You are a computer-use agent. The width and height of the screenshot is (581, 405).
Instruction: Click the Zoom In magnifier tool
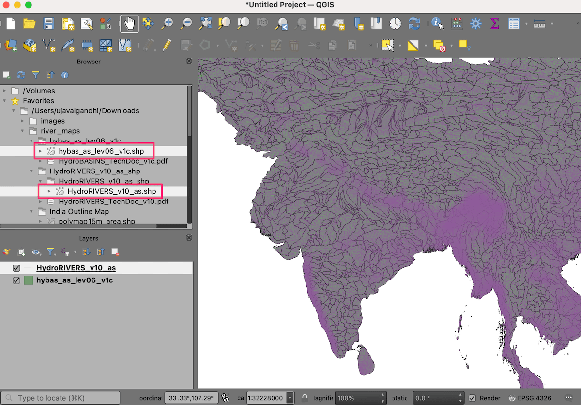tap(168, 23)
